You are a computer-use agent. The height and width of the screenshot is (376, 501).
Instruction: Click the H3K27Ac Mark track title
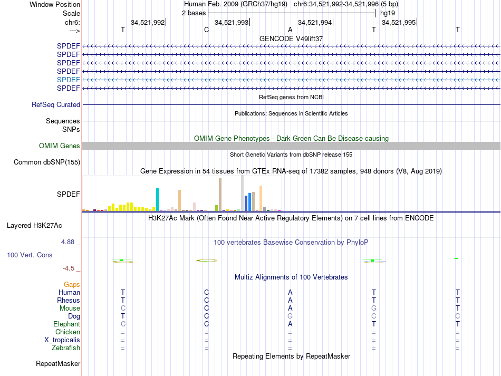pyautogui.click(x=291, y=218)
